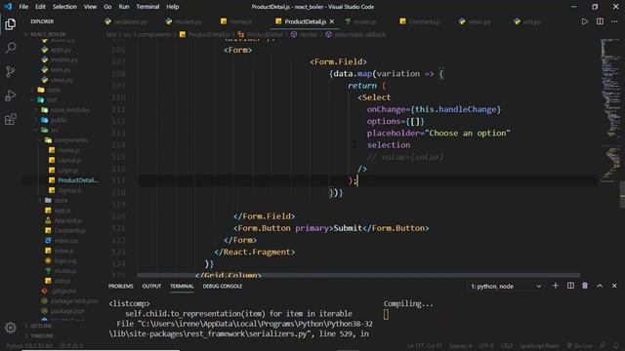Open the Search view in activity bar
The width and height of the screenshot is (625, 351).
(11, 48)
